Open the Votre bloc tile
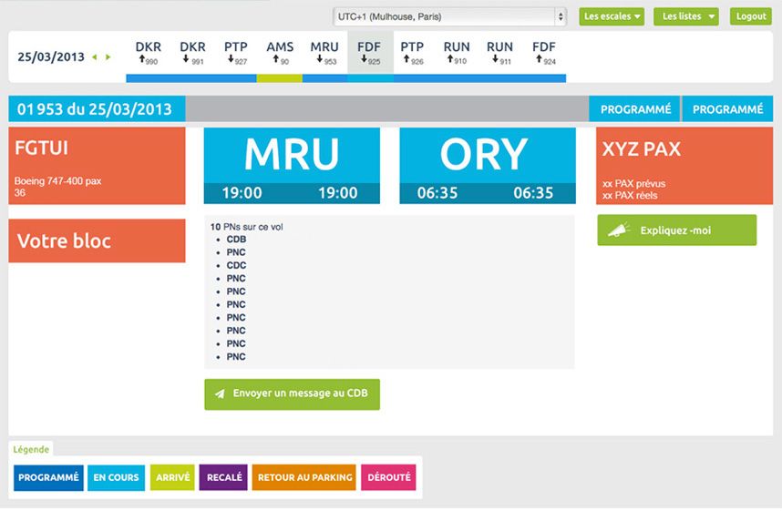 (97, 241)
